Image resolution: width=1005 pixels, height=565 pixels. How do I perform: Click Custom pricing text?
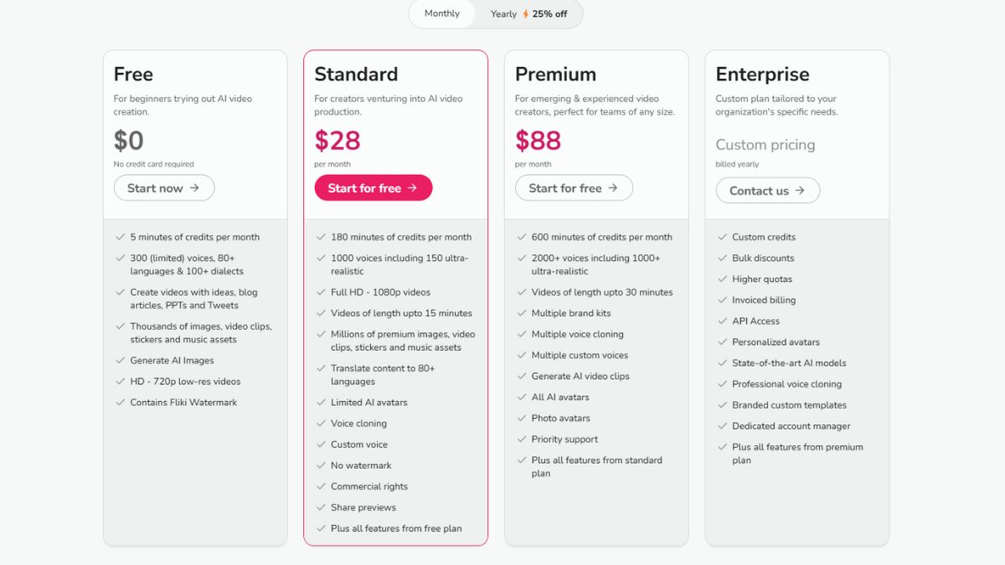(x=765, y=145)
